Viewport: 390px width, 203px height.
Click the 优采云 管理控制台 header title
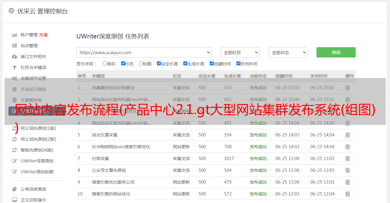point(42,11)
